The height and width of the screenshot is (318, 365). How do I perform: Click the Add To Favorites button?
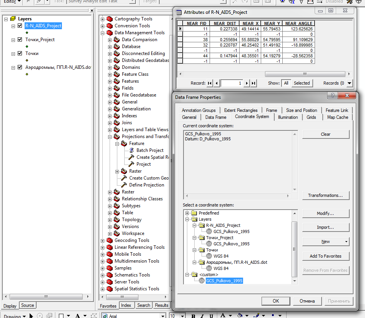(x=326, y=256)
